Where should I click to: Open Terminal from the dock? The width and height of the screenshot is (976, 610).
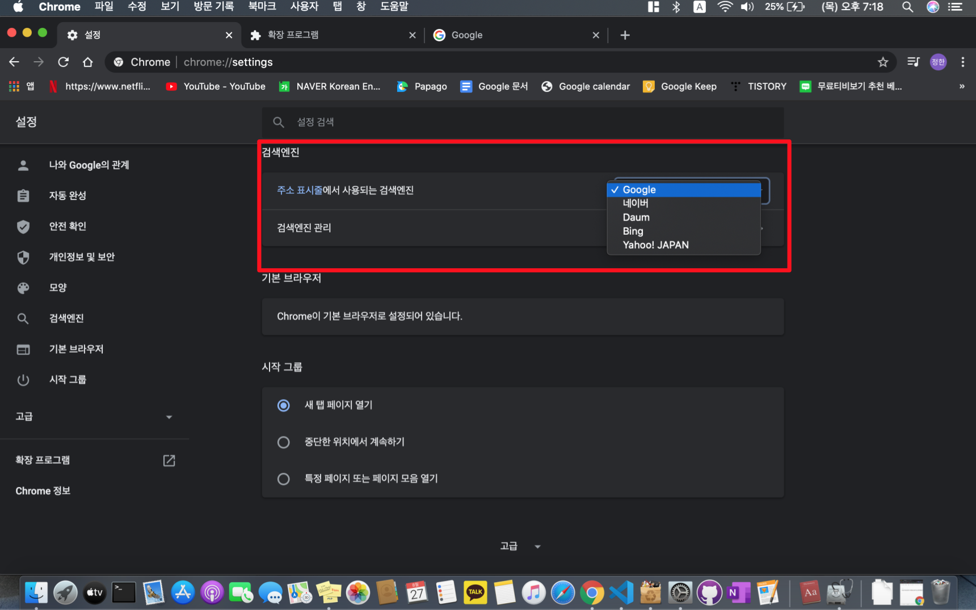124,592
